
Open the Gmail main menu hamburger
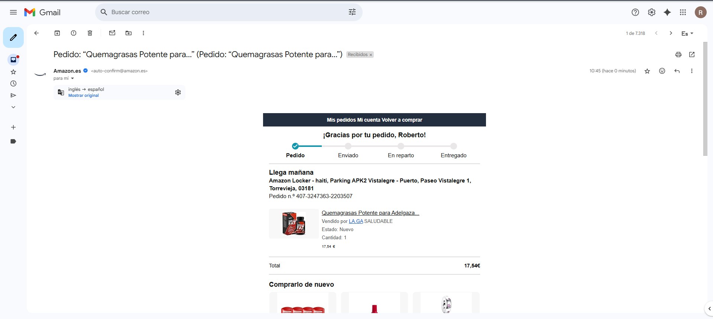click(13, 12)
